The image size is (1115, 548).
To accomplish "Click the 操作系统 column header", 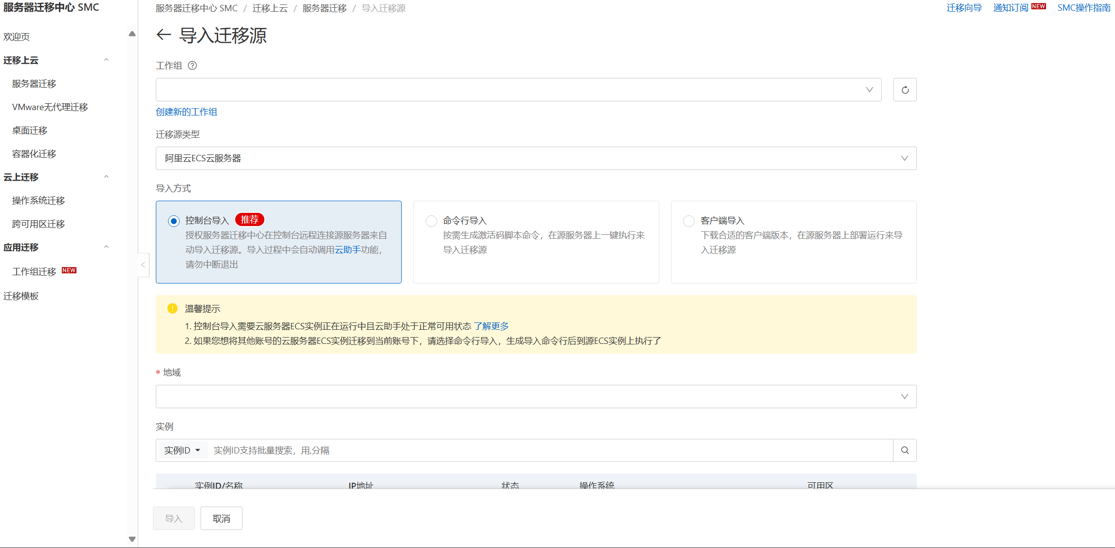I will (597, 485).
